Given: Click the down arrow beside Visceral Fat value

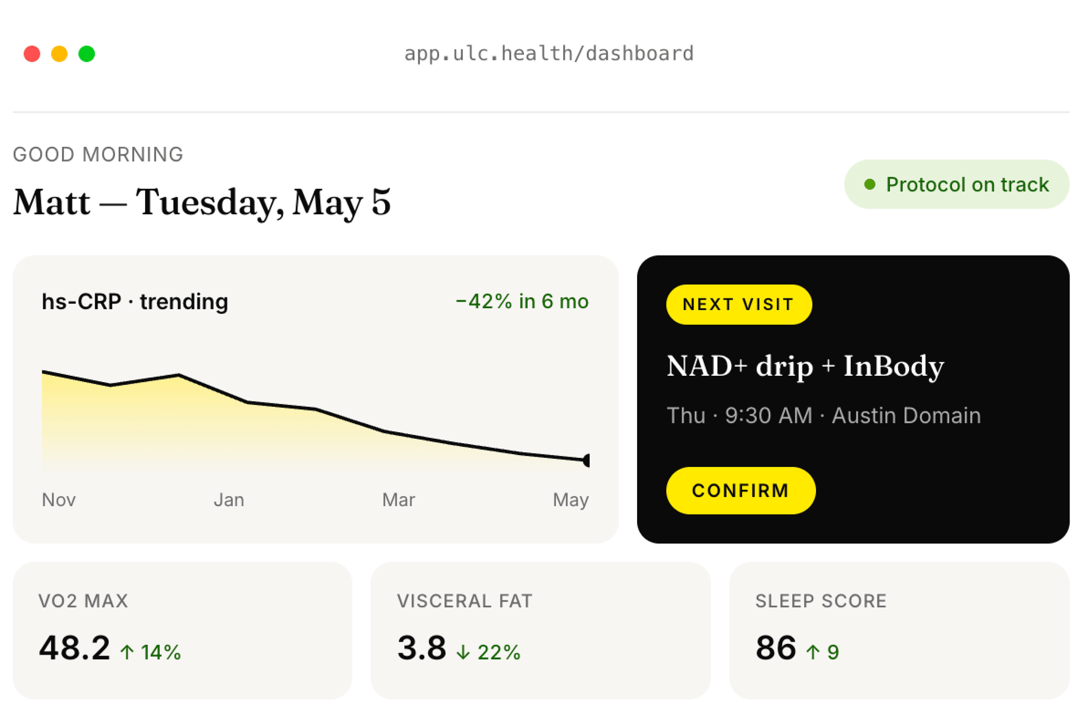Looking at the screenshot, I should pyautogui.click(x=463, y=651).
